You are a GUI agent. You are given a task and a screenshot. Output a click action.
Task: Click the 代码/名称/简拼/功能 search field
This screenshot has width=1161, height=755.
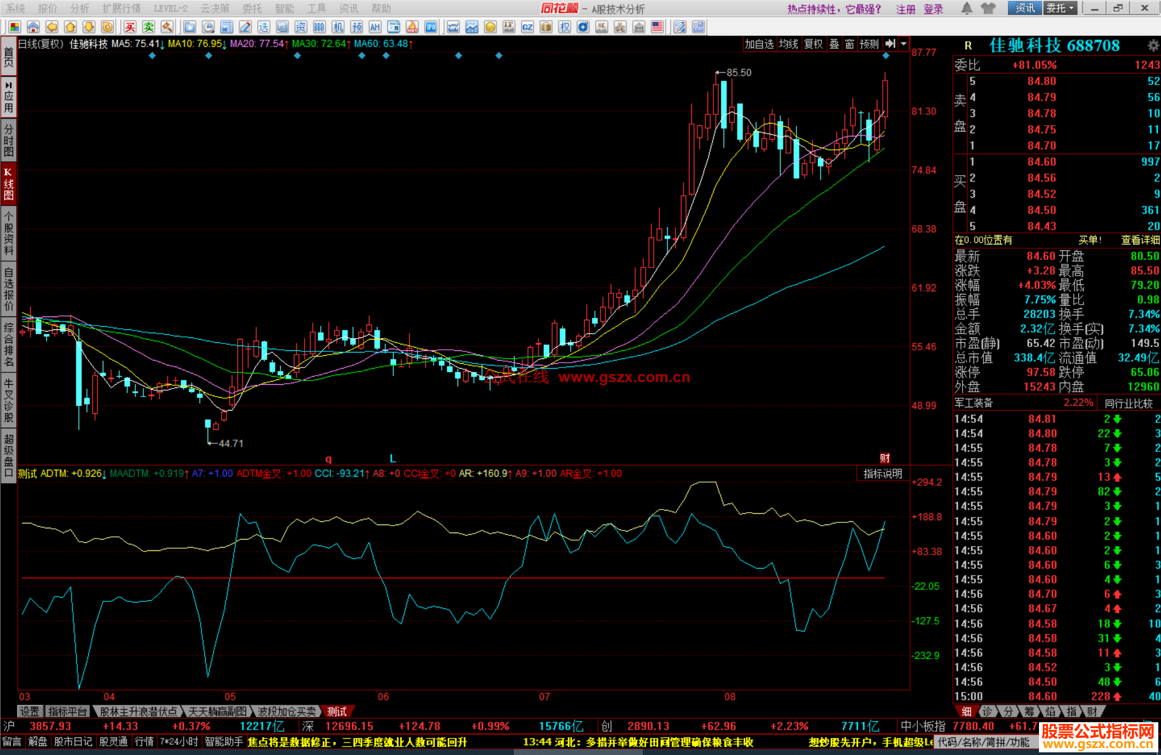983,742
